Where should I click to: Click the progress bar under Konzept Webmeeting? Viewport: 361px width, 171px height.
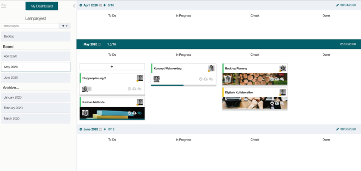point(183,85)
